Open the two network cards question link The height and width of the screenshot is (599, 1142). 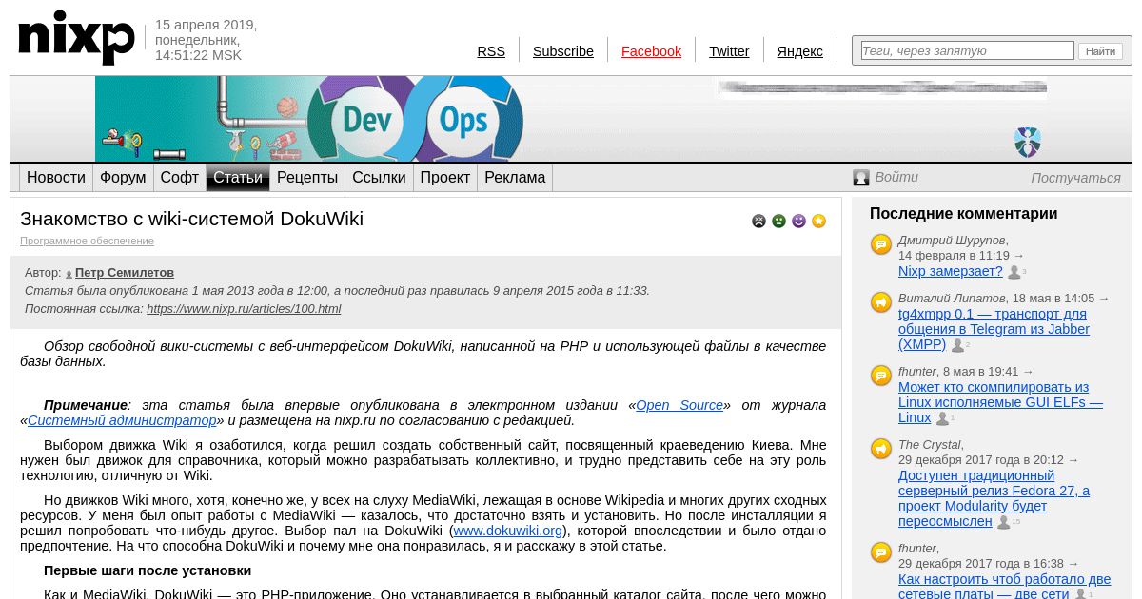(x=1004, y=587)
